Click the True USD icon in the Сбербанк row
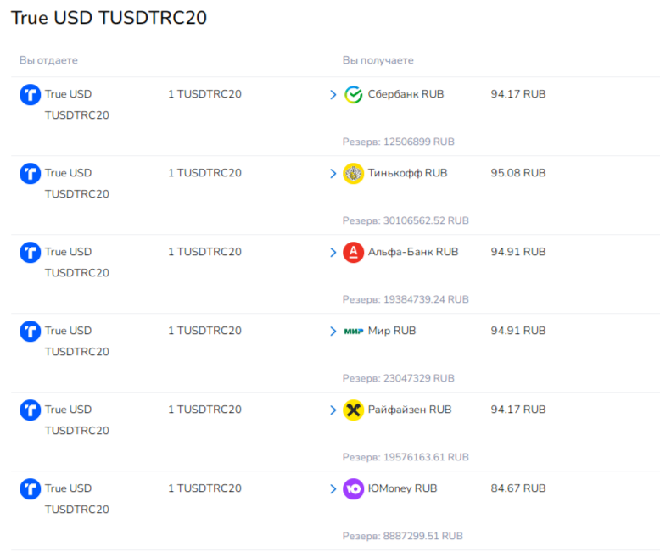 pyautogui.click(x=31, y=95)
